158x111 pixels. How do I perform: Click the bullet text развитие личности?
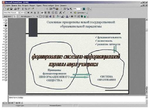[x=109, y=44]
